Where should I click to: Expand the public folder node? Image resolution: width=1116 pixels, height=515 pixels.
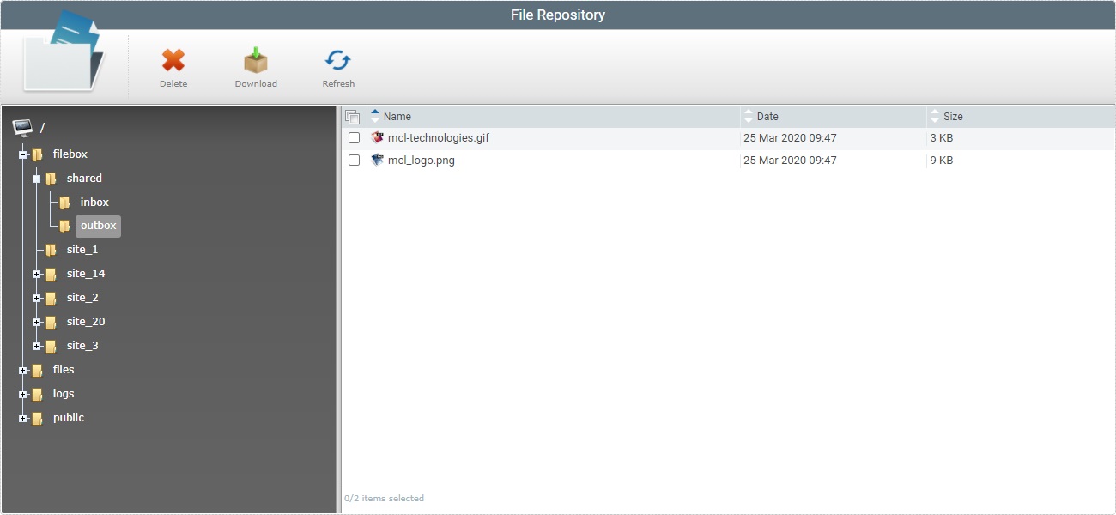[x=21, y=417]
